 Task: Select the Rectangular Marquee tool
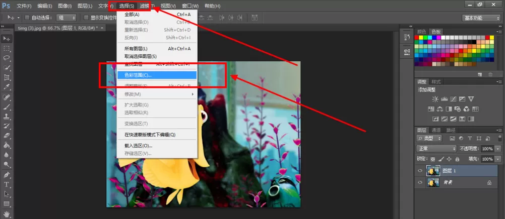(7, 49)
